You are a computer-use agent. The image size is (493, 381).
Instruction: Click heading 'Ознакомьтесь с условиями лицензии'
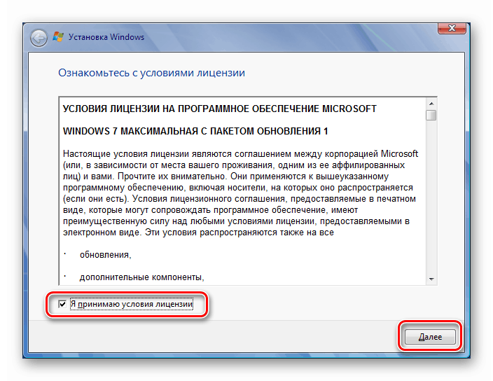[151, 73]
